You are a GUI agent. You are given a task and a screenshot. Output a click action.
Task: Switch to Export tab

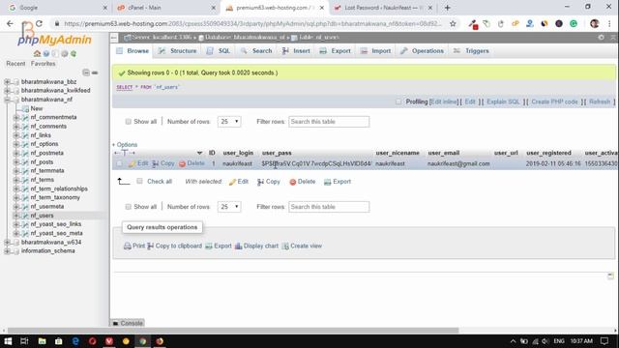(x=336, y=51)
